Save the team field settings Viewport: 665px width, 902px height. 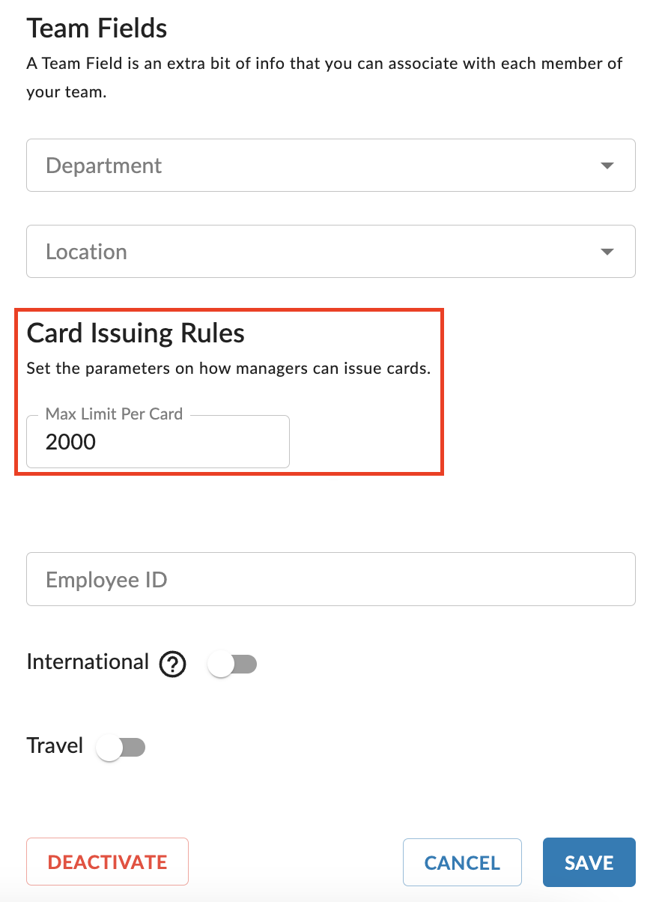[589, 862]
